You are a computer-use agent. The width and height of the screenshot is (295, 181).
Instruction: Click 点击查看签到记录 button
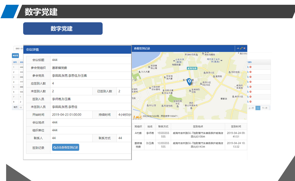tap(65, 147)
